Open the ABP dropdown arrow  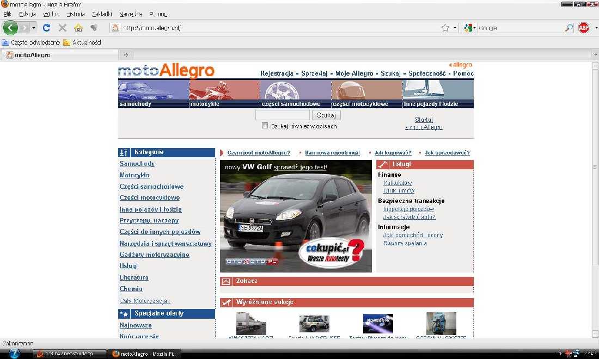click(x=596, y=28)
